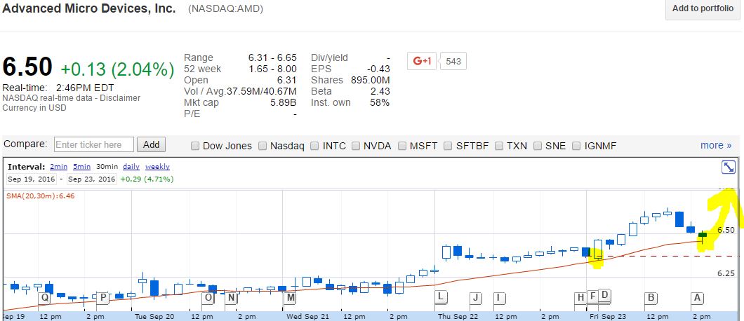
Task: Expand chart to full screen icon
Action: [729, 167]
